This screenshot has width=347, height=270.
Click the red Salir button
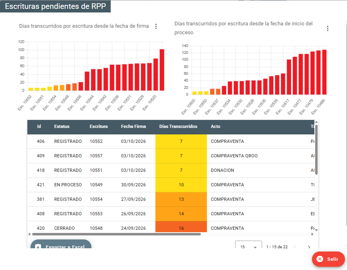tap(328, 259)
